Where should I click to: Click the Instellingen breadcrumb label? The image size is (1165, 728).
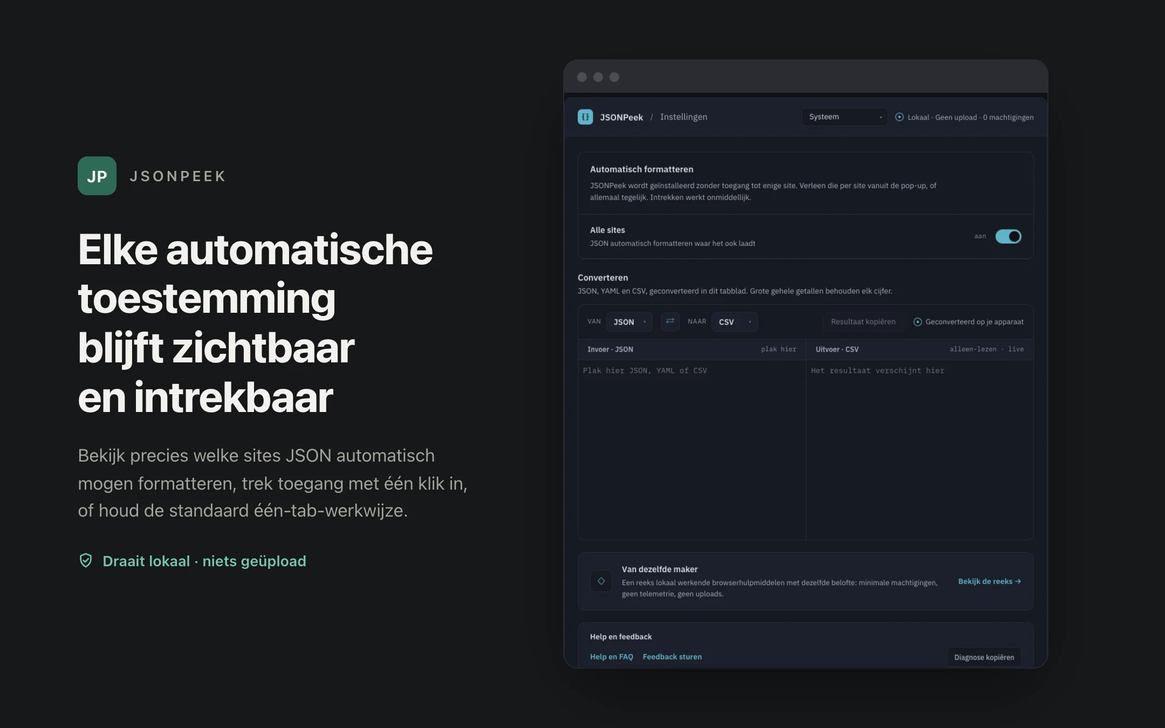[x=683, y=117]
